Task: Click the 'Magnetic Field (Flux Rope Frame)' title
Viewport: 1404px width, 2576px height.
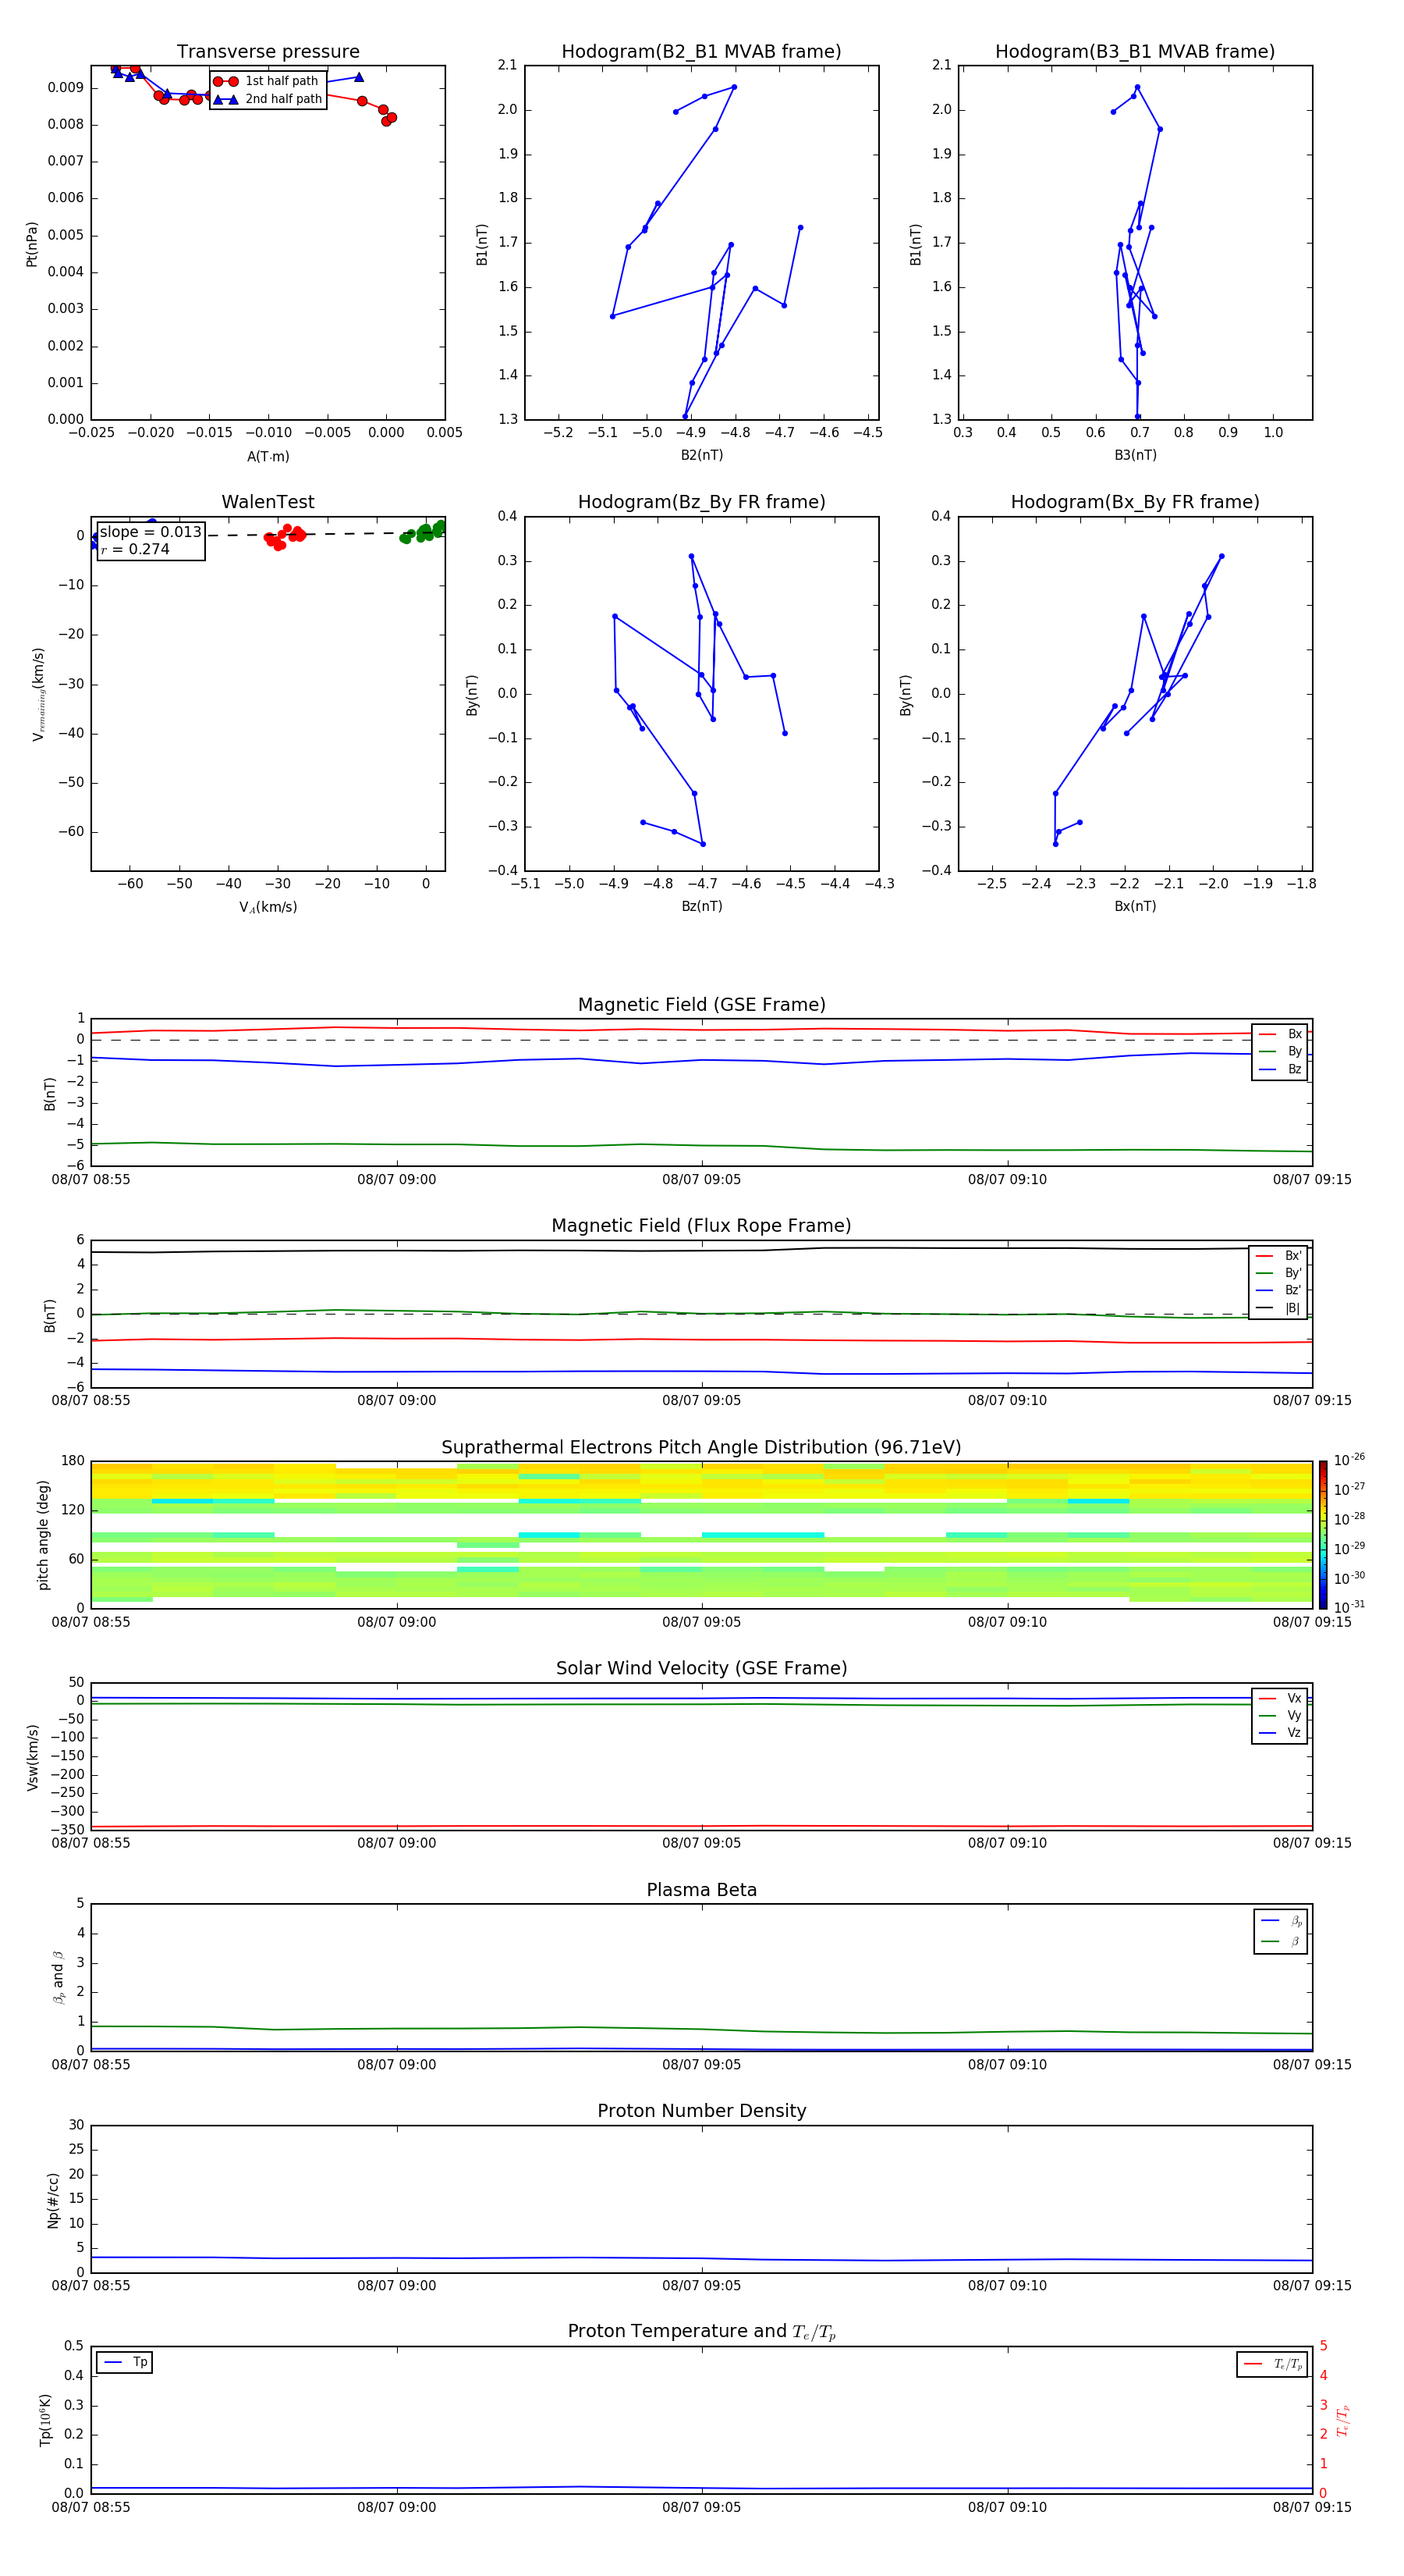Action: [701, 1226]
